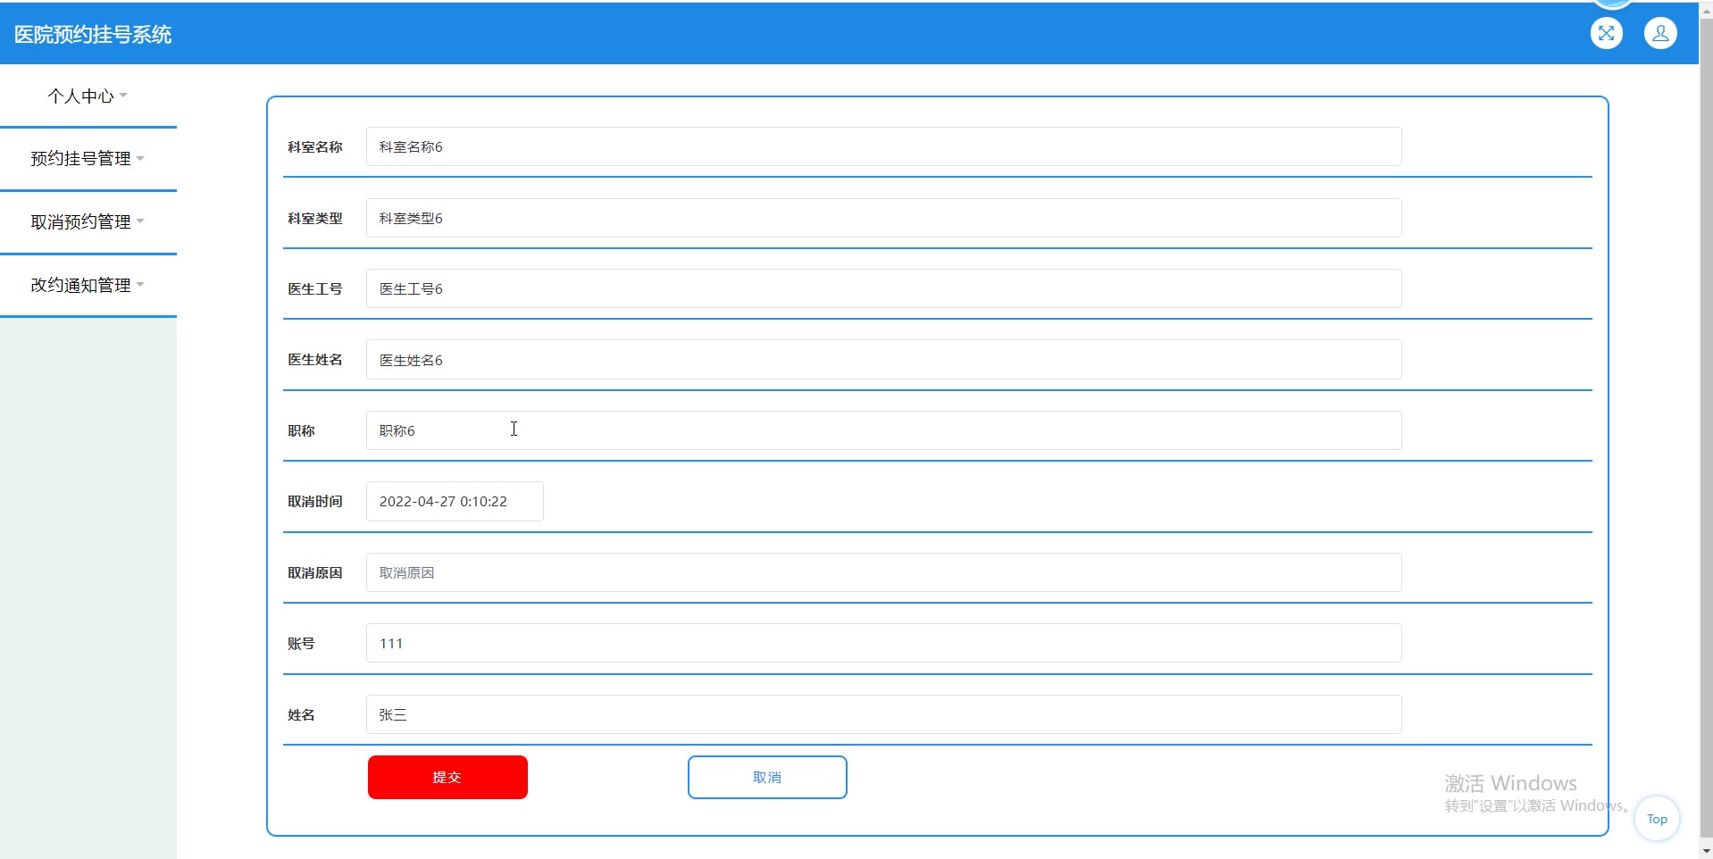Open the user profile icon in header
This screenshot has width=1713, height=859.
(x=1660, y=34)
